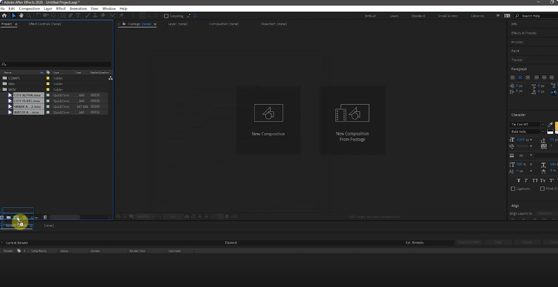
Task: Click the Search Help field
Action: (x=536, y=16)
